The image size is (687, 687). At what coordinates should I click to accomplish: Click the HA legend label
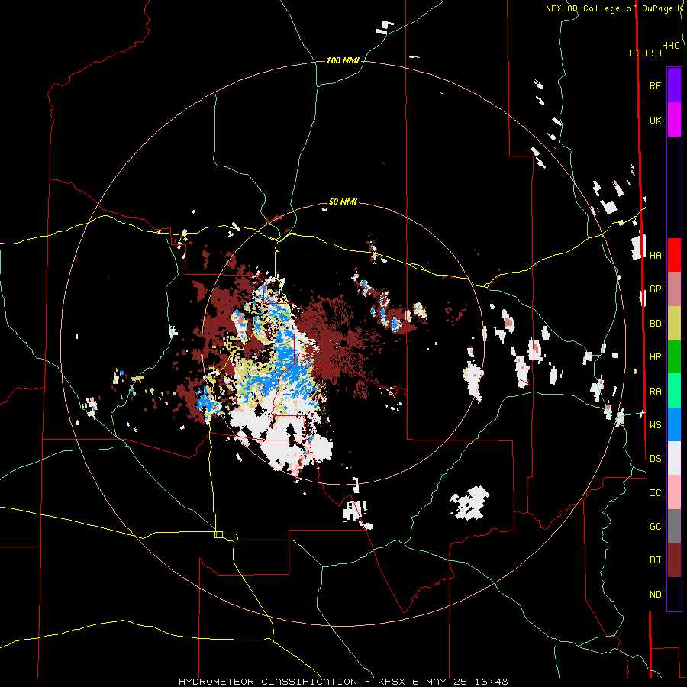tap(655, 255)
